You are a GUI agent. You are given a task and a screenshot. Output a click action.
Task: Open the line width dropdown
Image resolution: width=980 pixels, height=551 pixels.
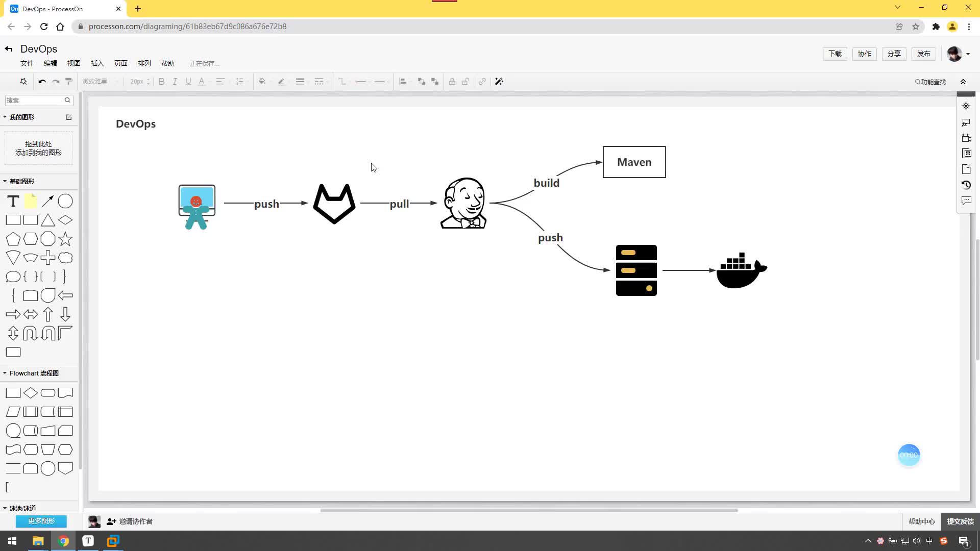pos(300,82)
